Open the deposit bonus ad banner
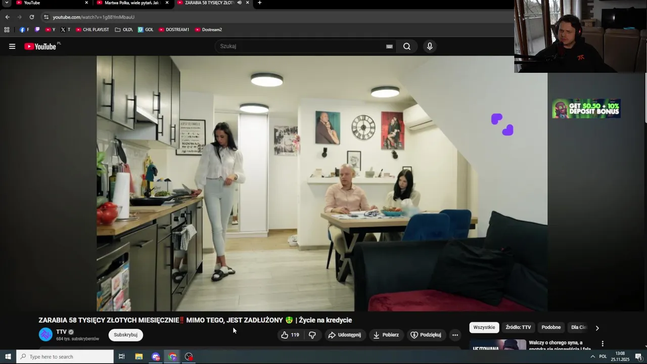Screen dimensions: 647x364 point(586,109)
